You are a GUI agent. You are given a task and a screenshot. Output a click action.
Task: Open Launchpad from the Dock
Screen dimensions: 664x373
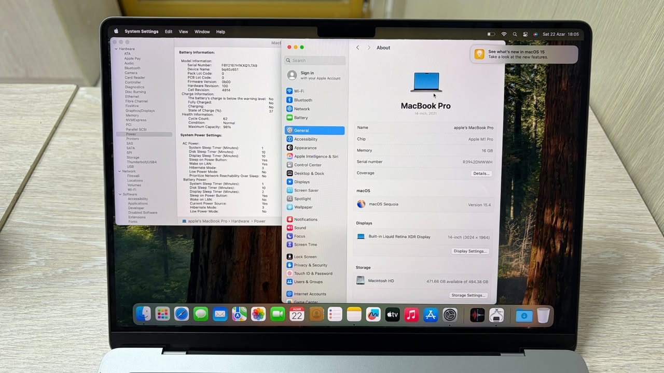click(162, 313)
